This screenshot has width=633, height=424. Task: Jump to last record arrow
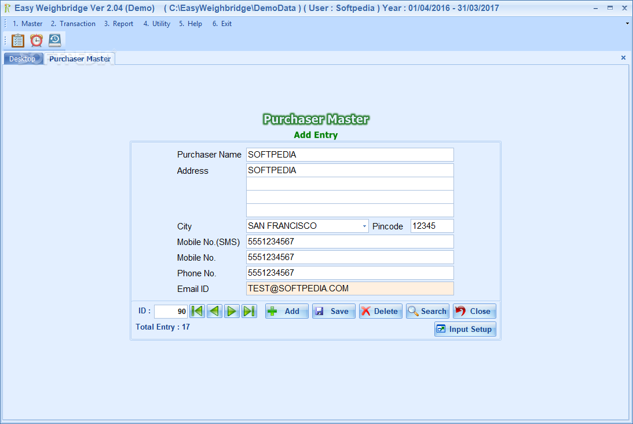coord(250,311)
